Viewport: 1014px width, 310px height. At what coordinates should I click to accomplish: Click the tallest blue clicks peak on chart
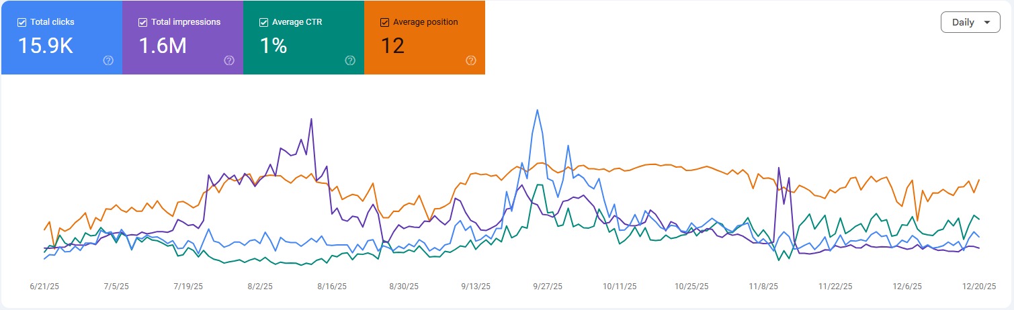tap(537, 111)
